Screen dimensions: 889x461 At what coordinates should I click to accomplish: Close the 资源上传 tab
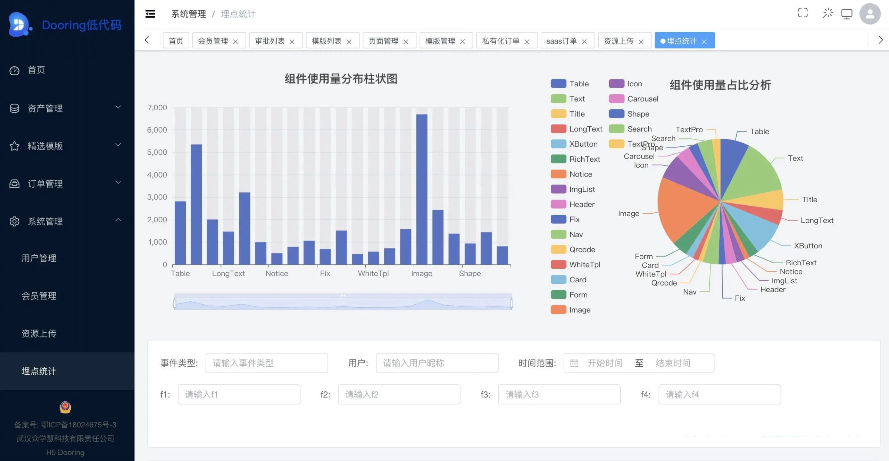641,42
